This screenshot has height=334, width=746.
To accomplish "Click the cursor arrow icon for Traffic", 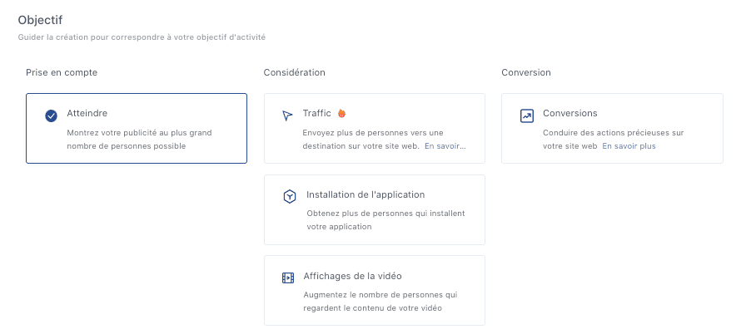I will tap(287, 115).
